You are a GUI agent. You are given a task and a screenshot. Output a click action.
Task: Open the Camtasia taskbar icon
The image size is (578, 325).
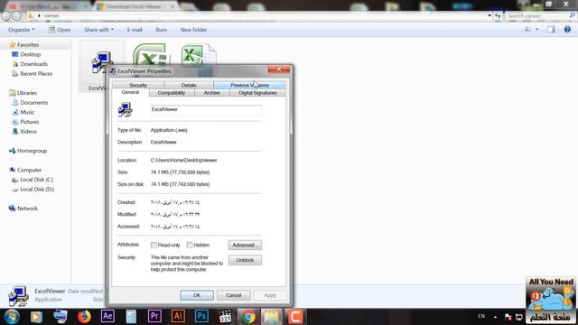pos(295,317)
